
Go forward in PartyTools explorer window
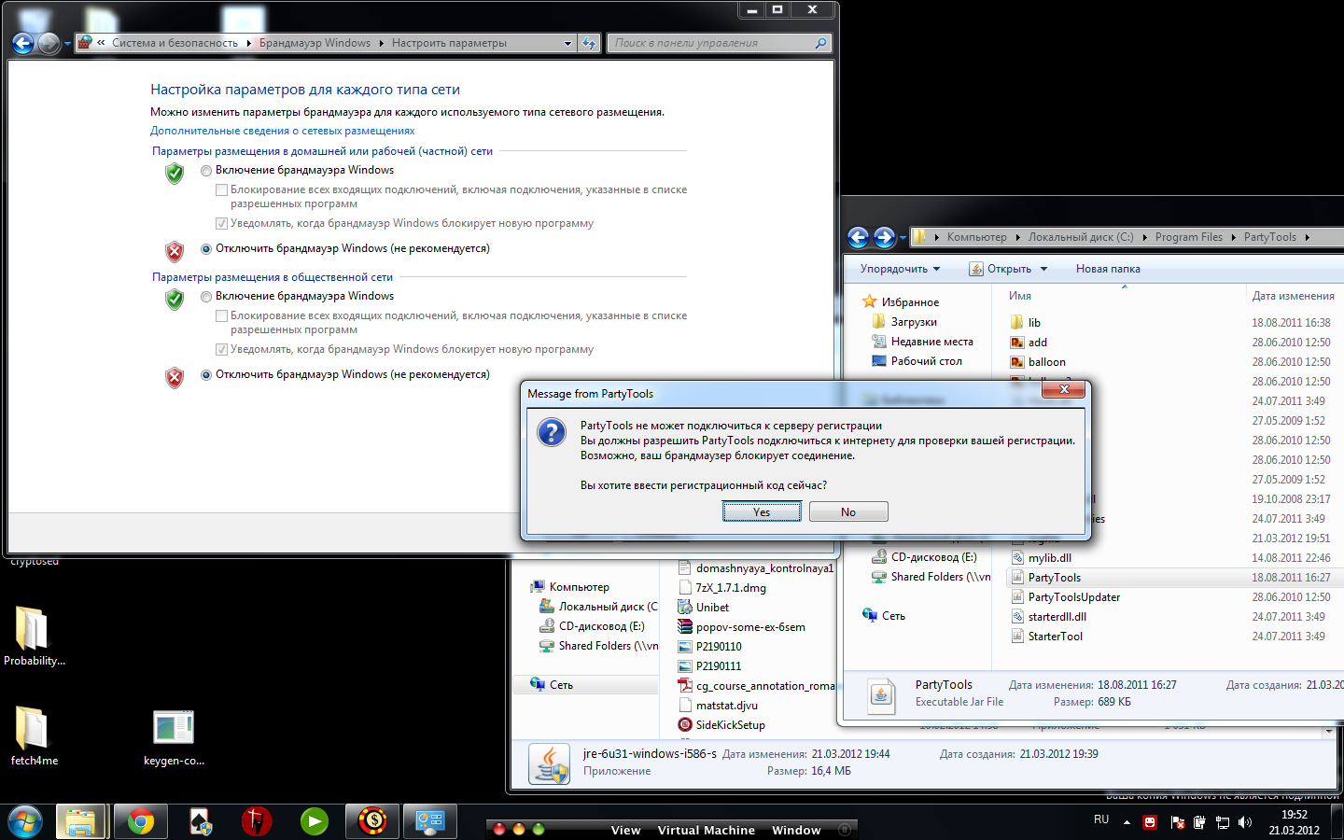pyautogui.click(x=884, y=237)
